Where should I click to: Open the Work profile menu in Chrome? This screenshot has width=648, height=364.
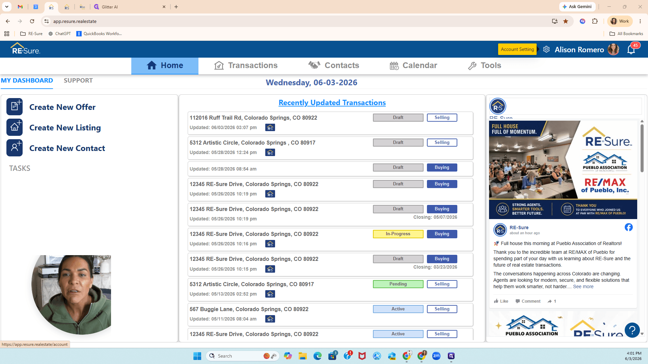click(620, 21)
